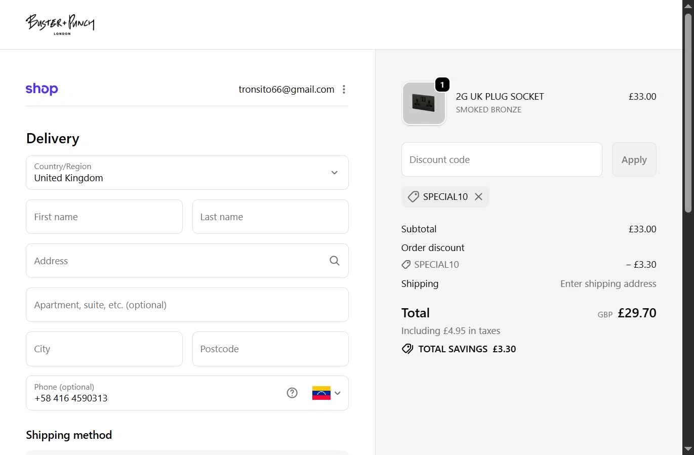Open the 2G UK Plug Socket thumbnail
This screenshot has width=694, height=455.
pos(424,103)
